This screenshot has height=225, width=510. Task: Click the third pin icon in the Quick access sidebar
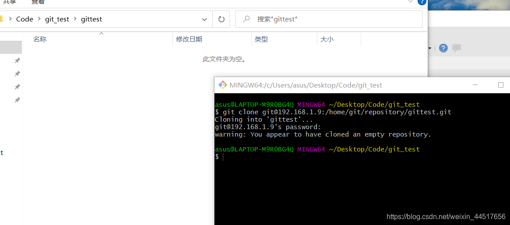[x=17, y=87]
